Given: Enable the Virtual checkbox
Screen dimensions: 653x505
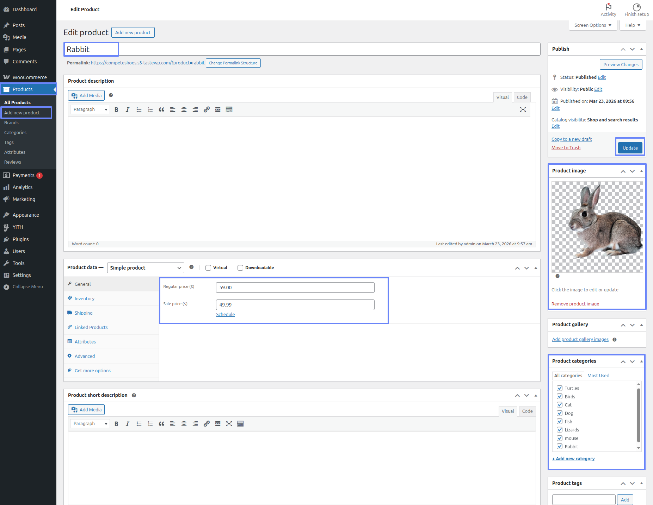Looking at the screenshot, I should click(x=208, y=268).
